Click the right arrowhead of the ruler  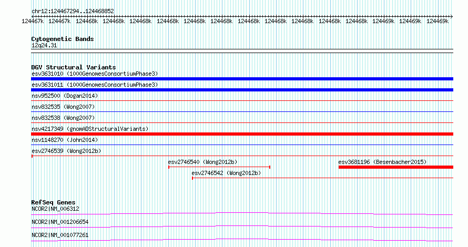[452, 16]
